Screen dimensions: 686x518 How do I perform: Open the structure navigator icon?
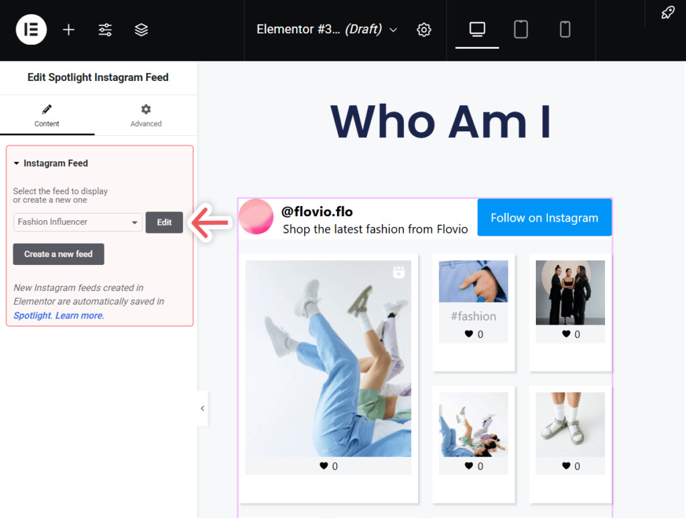pos(141,29)
